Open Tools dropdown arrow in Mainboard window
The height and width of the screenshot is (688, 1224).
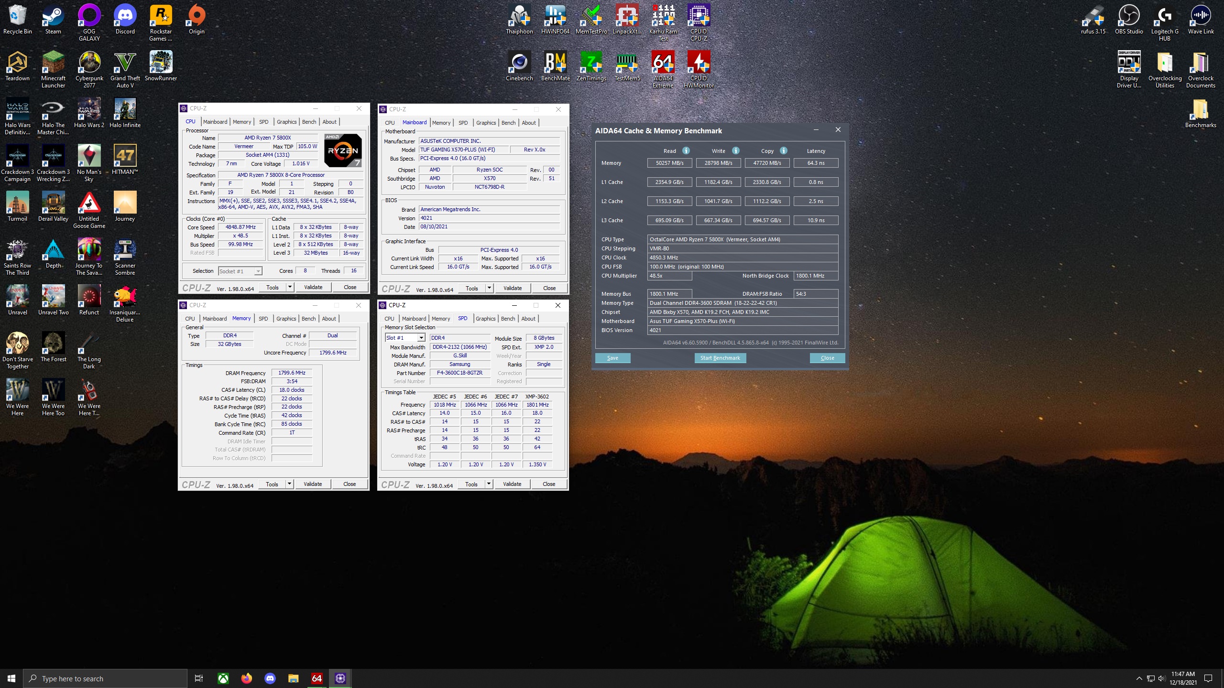coord(489,288)
